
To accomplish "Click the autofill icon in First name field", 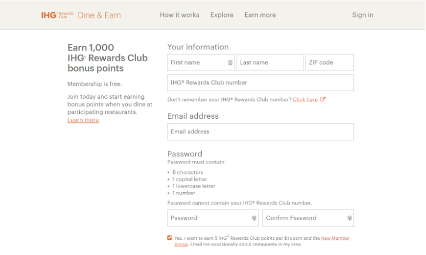I will pyautogui.click(x=230, y=63).
